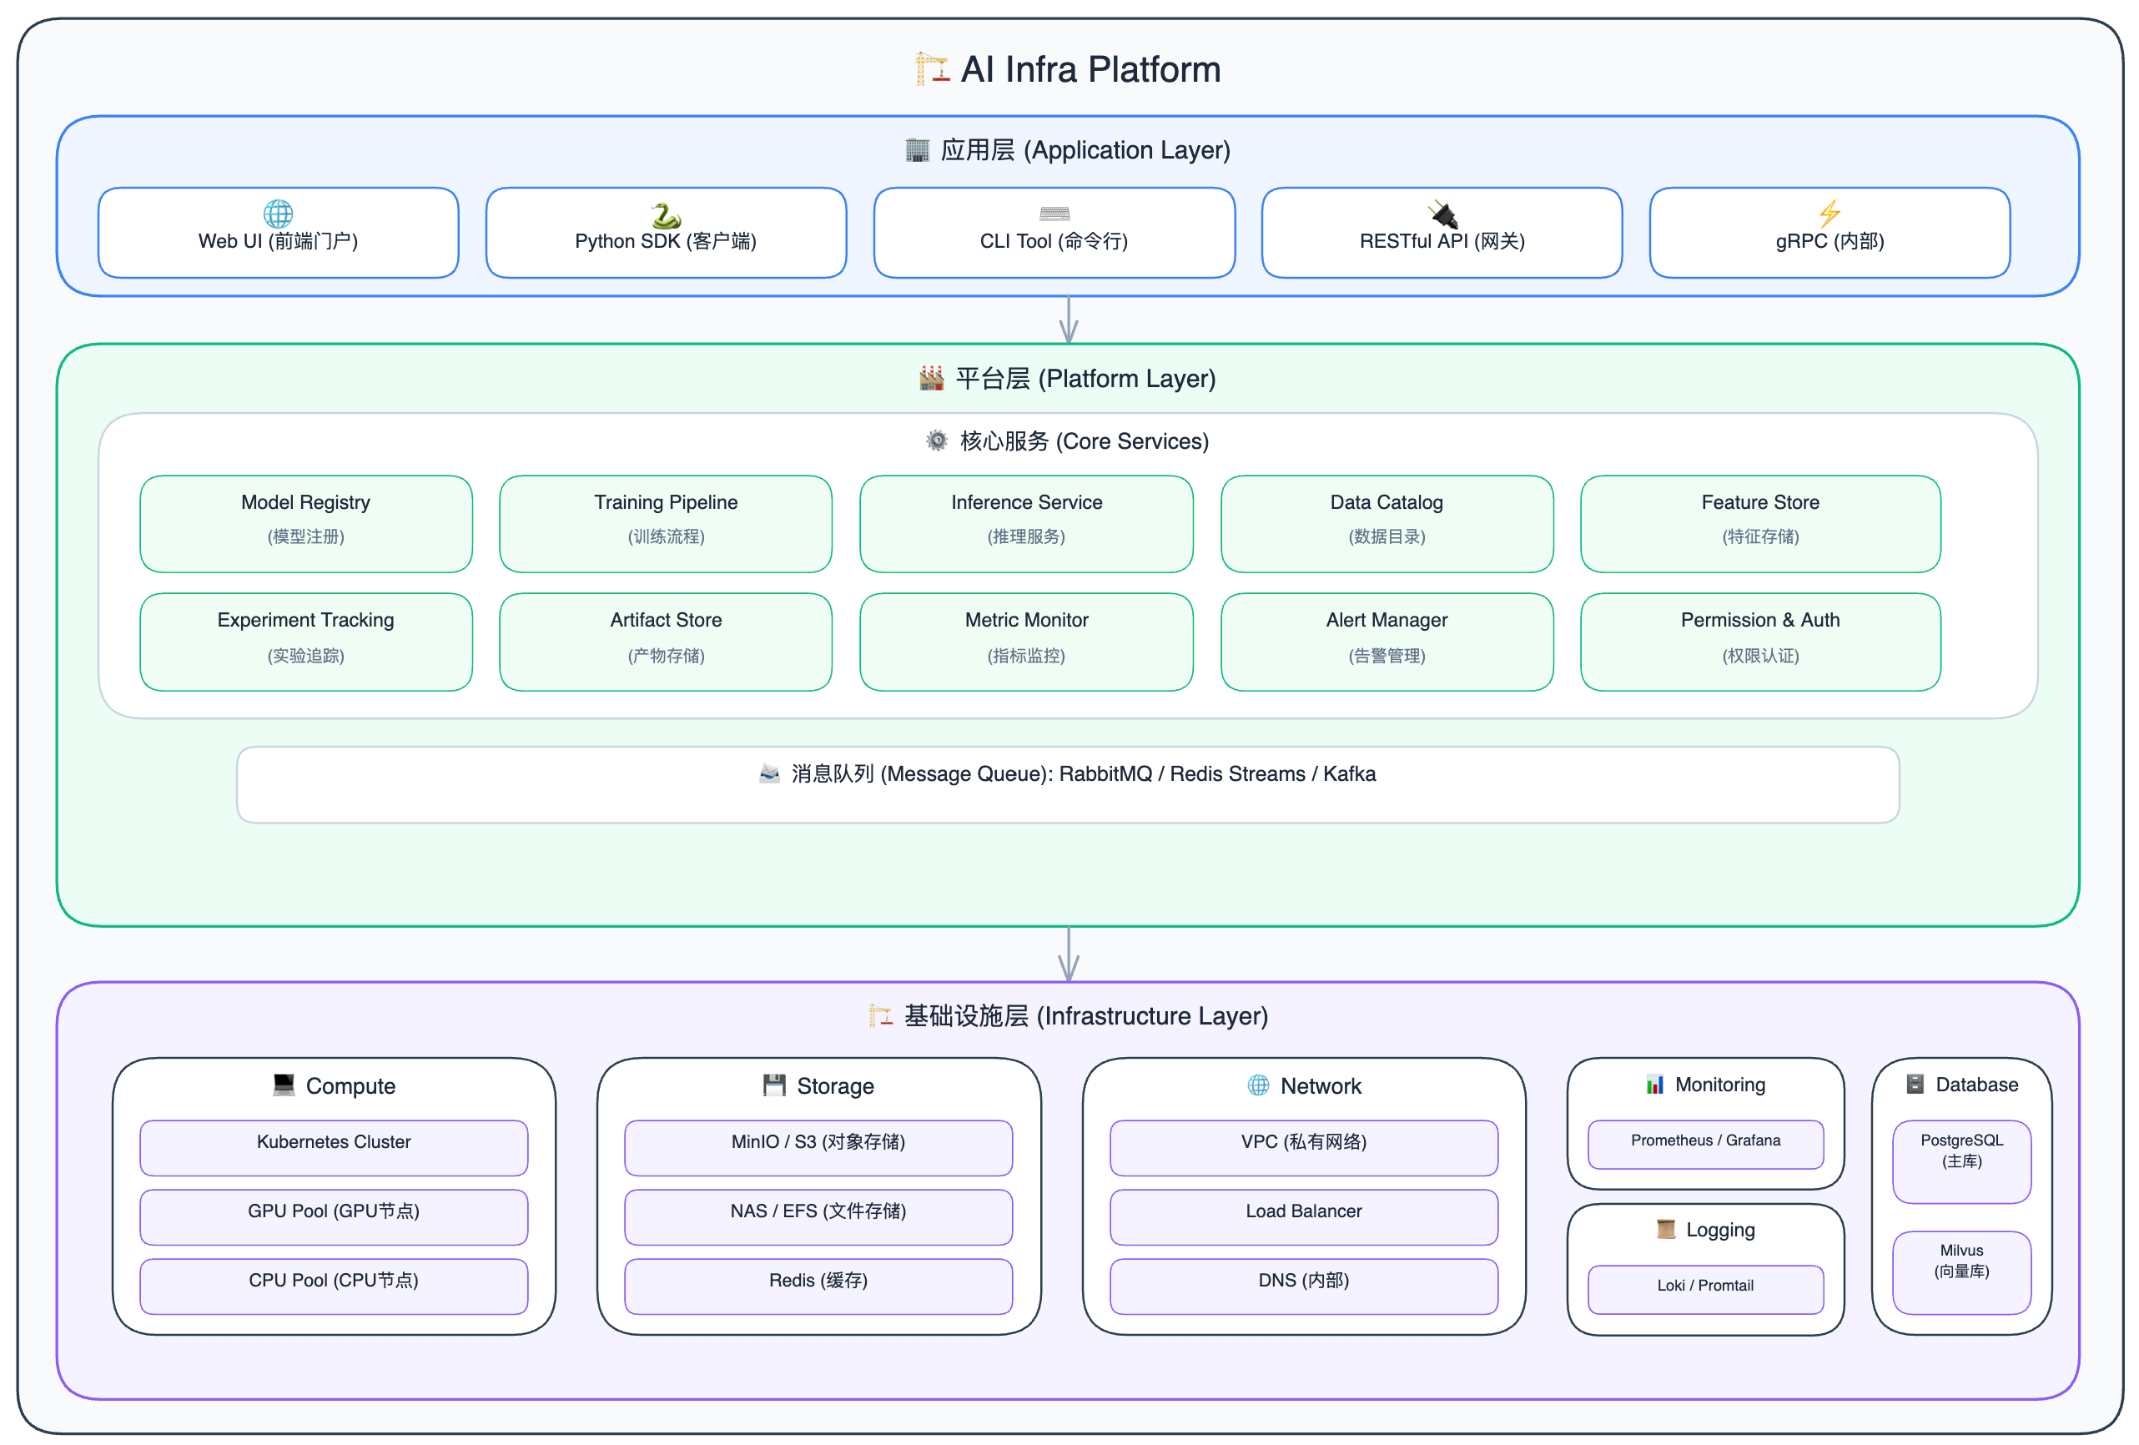Select the gRPC (内部) box
The height and width of the screenshot is (1445, 2139).
[x=1829, y=233]
